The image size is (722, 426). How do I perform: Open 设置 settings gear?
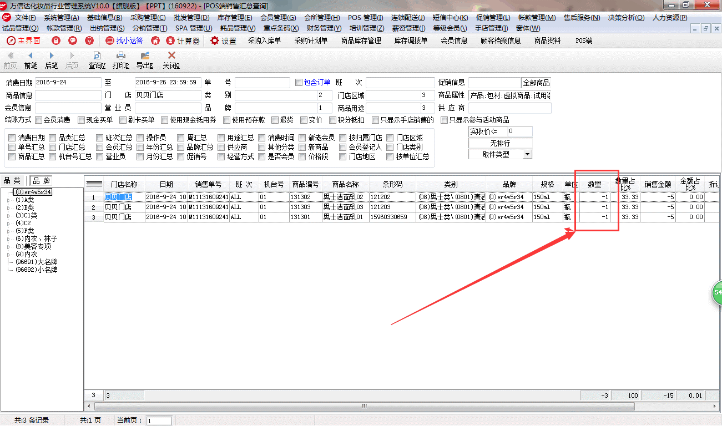click(x=223, y=40)
